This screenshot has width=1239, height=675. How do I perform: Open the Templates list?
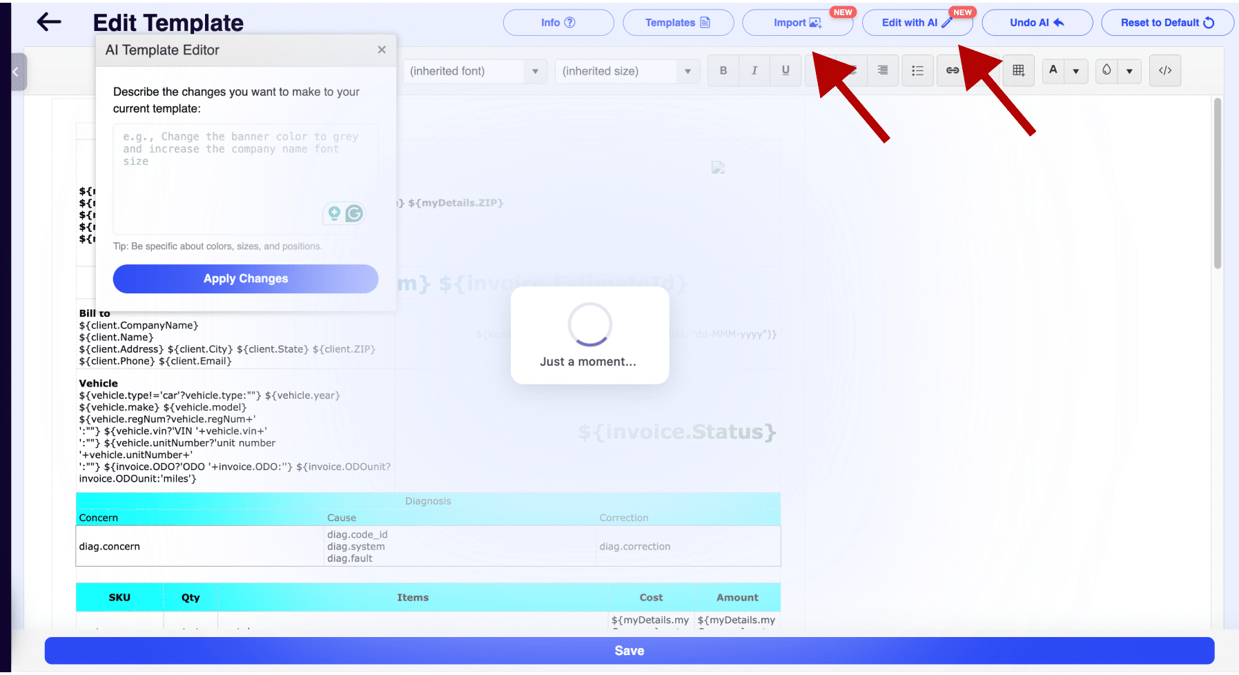[678, 22]
